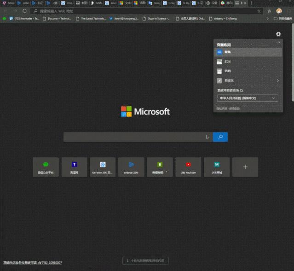Image resolution: width=294 pixels, height=271 pixels.
Task: Open The Latest Technolo... bookmark
Action: pos(92,19)
